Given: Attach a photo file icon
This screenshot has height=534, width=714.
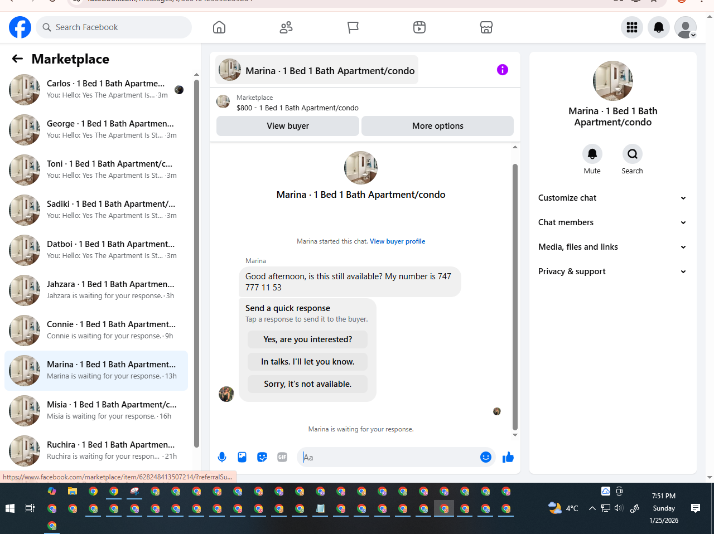Looking at the screenshot, I should click(x=242, y=457).
